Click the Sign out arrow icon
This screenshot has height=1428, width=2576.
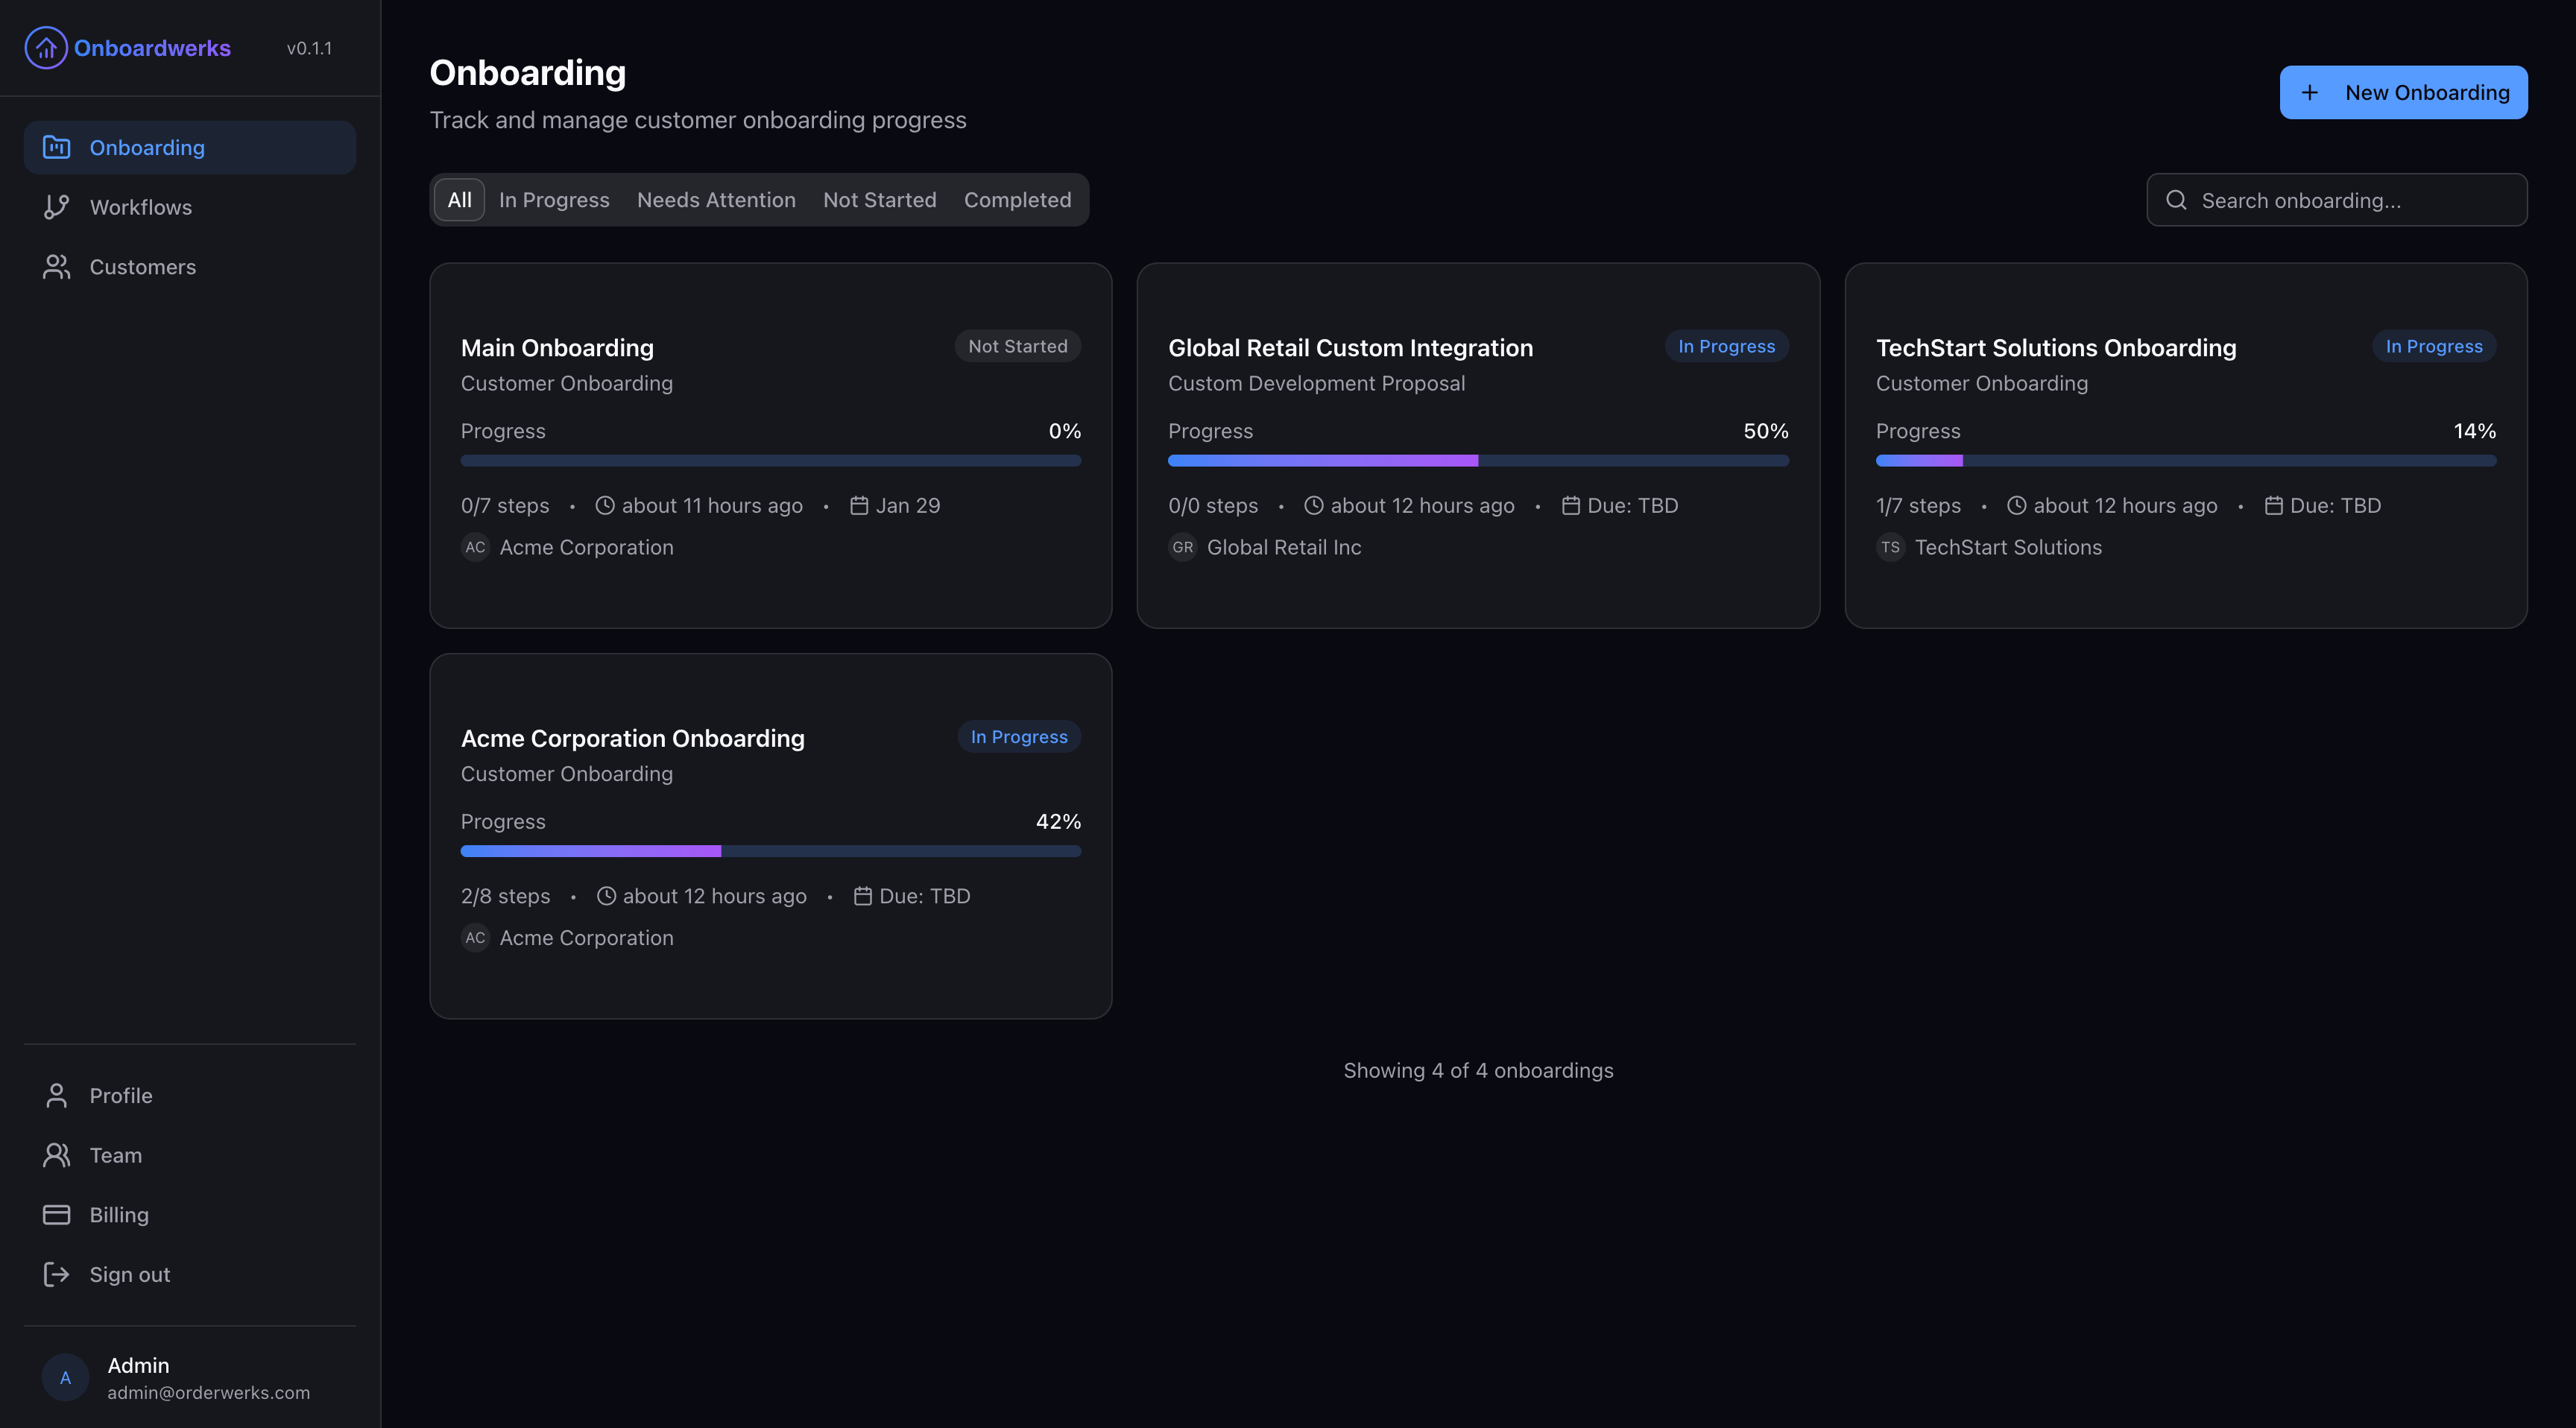click(x=56, y=1275)
